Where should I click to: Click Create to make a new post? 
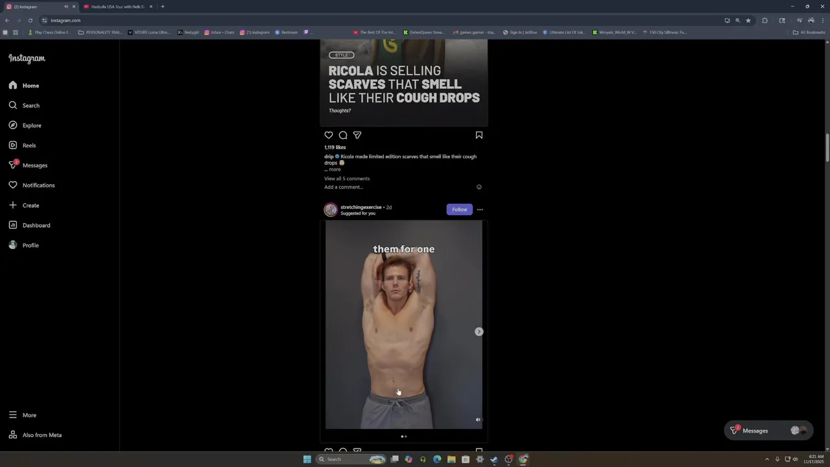coord(23,206)
